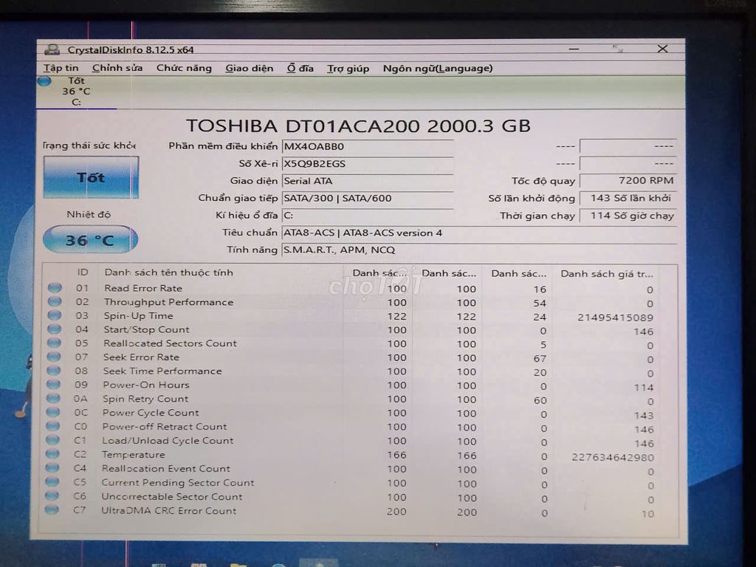Click the raw value 227634642980
This screenshot has width=756, height=567.
click(612, 458)
